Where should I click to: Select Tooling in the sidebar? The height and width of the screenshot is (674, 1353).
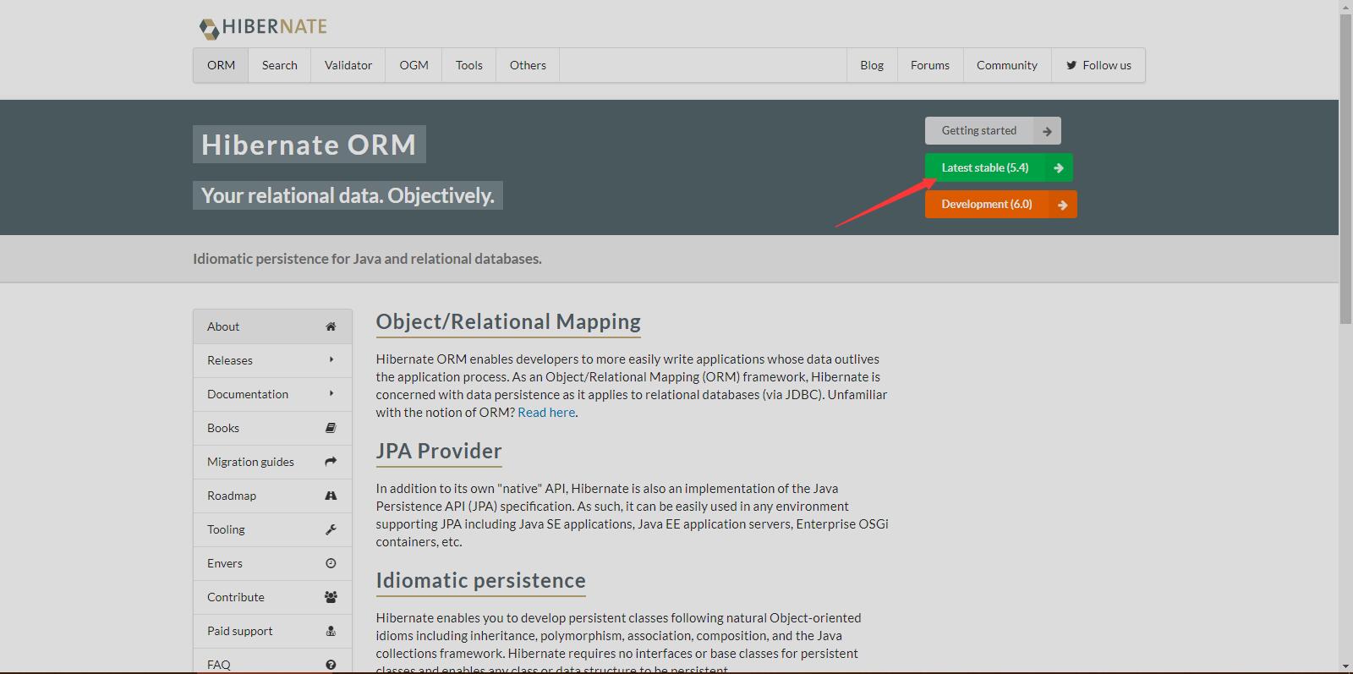(x=272, y=529)
